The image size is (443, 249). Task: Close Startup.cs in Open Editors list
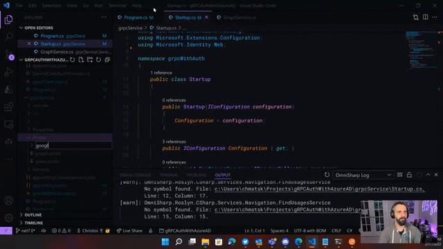point(29,44)
